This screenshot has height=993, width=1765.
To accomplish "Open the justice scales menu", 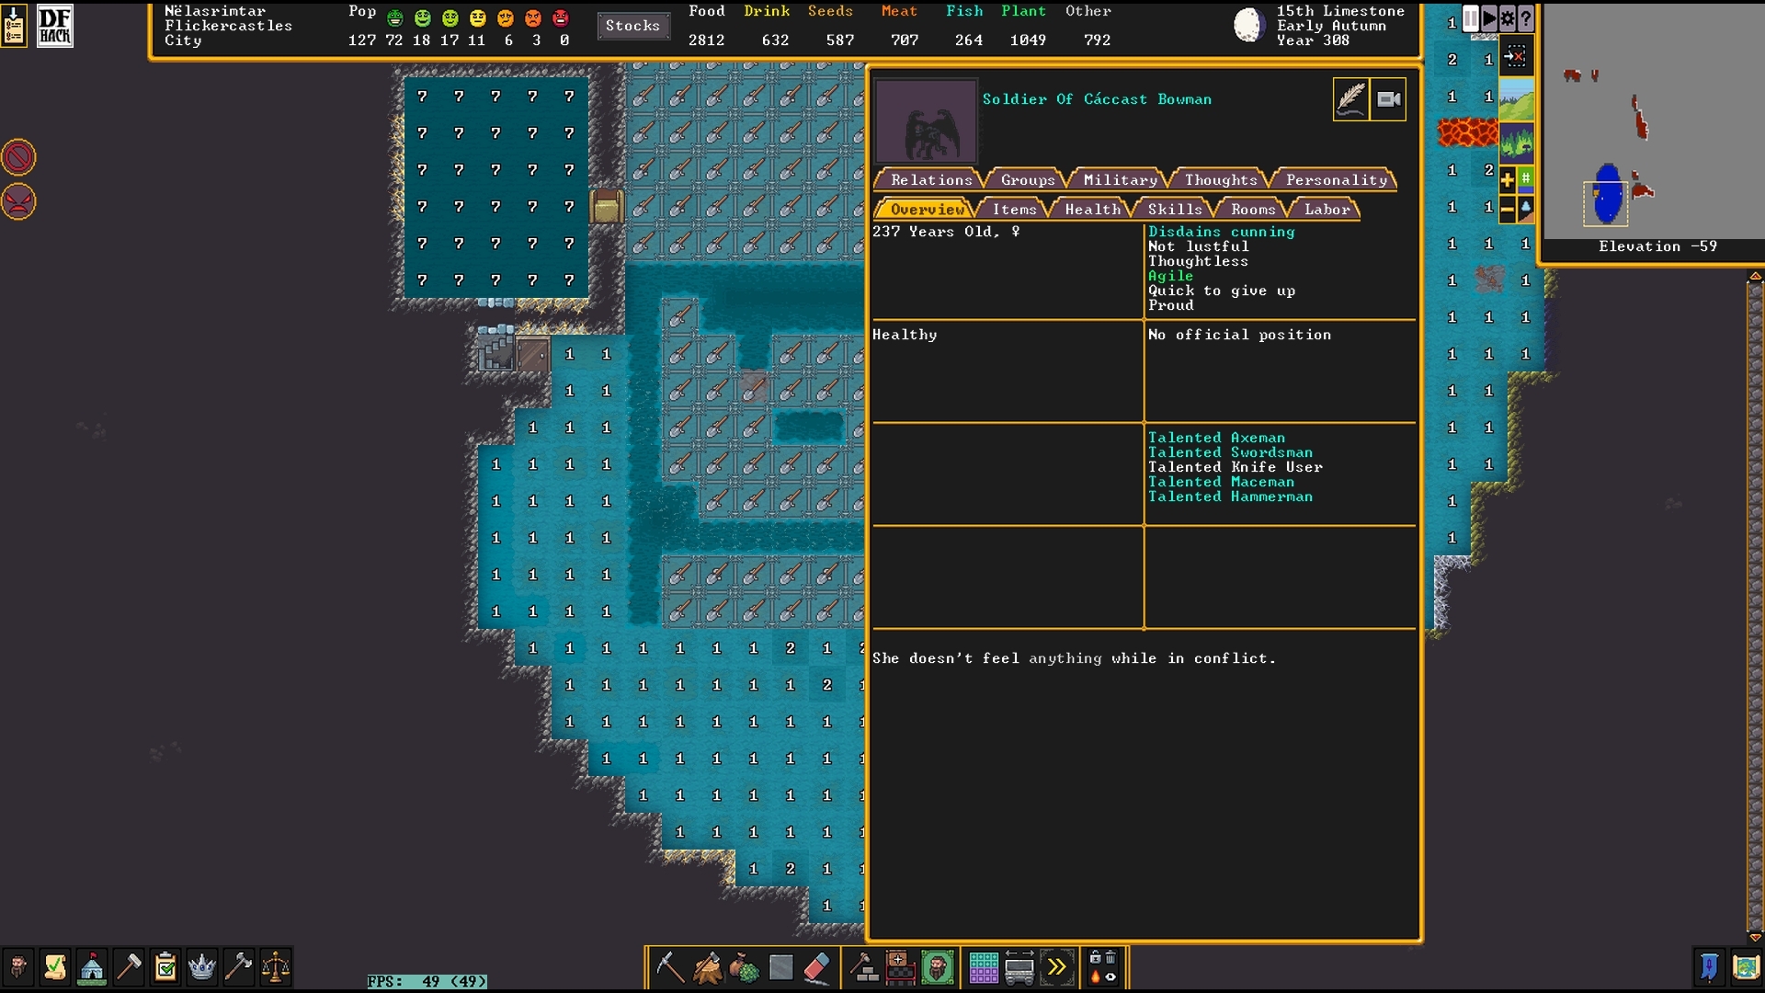I will pyautogui.click(x=276, y=967).
